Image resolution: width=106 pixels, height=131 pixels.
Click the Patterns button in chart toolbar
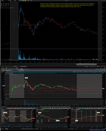tap(101, 72)
